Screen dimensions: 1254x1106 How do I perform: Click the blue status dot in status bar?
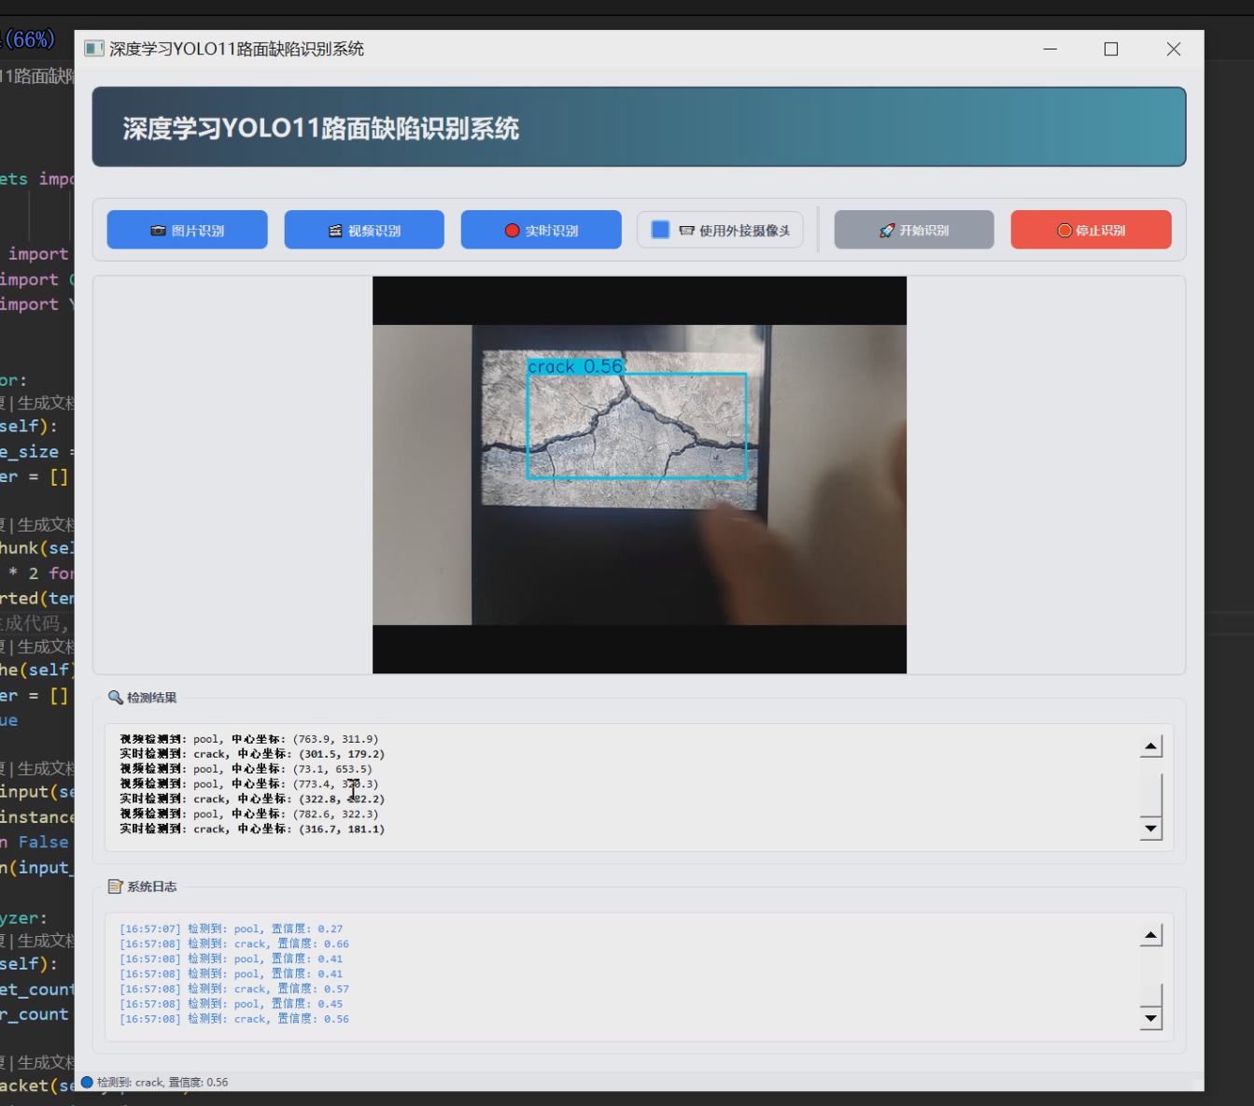click(x=87, y=1083)
